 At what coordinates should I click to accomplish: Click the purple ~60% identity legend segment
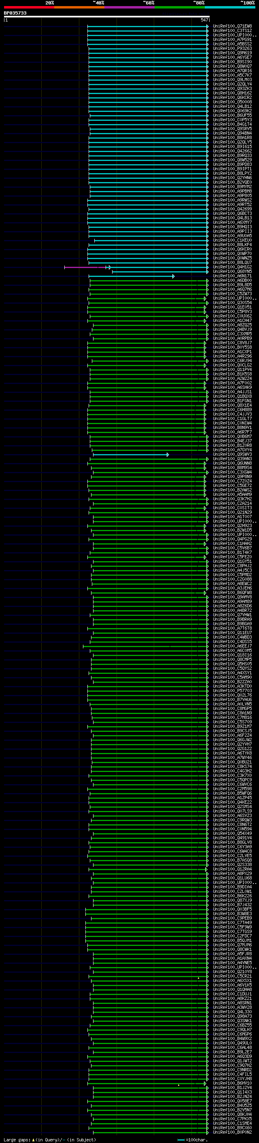[129, 7]
